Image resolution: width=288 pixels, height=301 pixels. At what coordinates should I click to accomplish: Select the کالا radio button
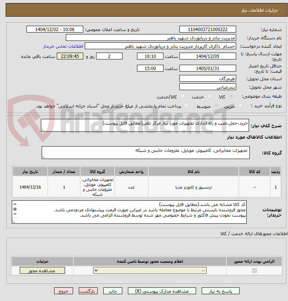[231, 96]
